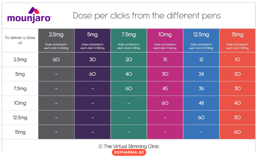
Task: Select the 2.5mg pen column header
Action: [x=56, y=40]
